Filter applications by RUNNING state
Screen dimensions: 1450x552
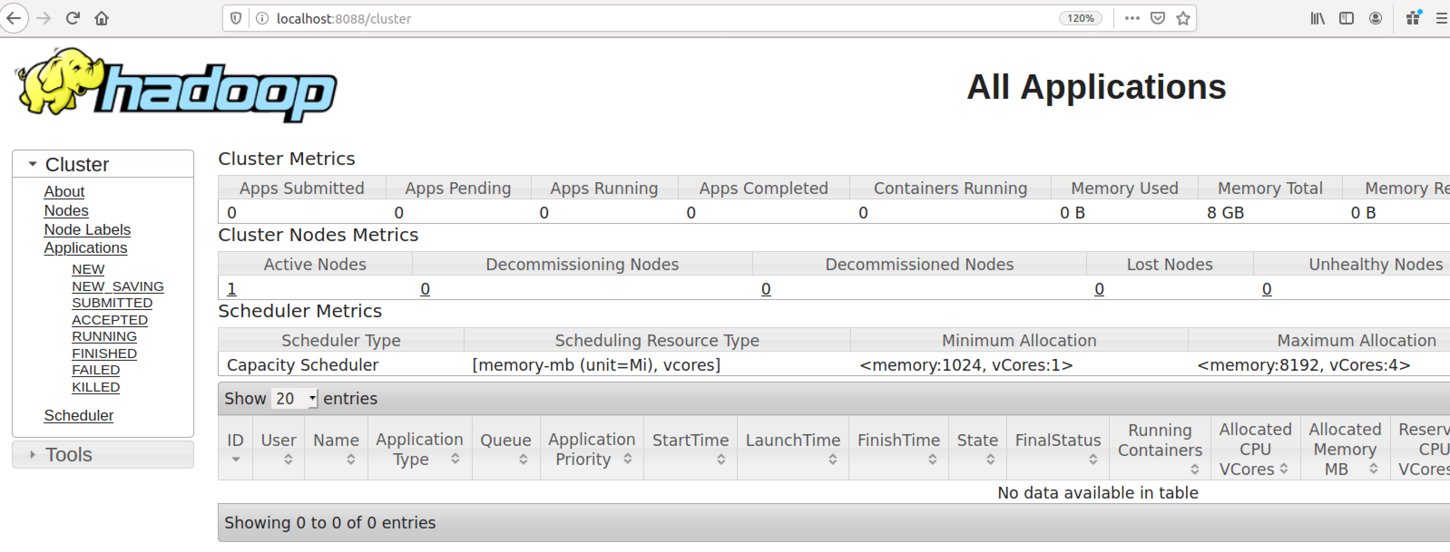point(104,336)
